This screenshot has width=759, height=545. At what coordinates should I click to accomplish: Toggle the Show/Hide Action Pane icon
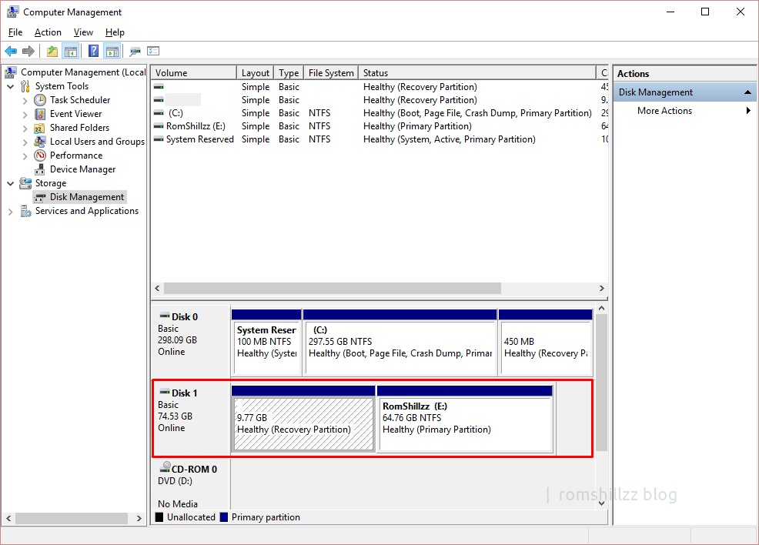(112, 51)
